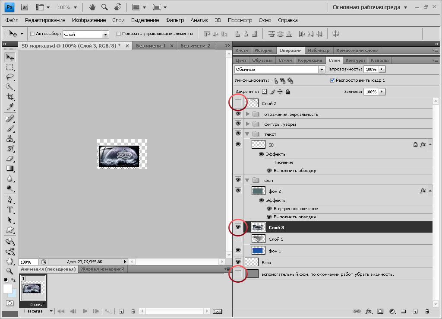The height and width of the screenshot is (319, 442).
Task: Show the Слой 2 layer visibility
Action: pos(238,103)
